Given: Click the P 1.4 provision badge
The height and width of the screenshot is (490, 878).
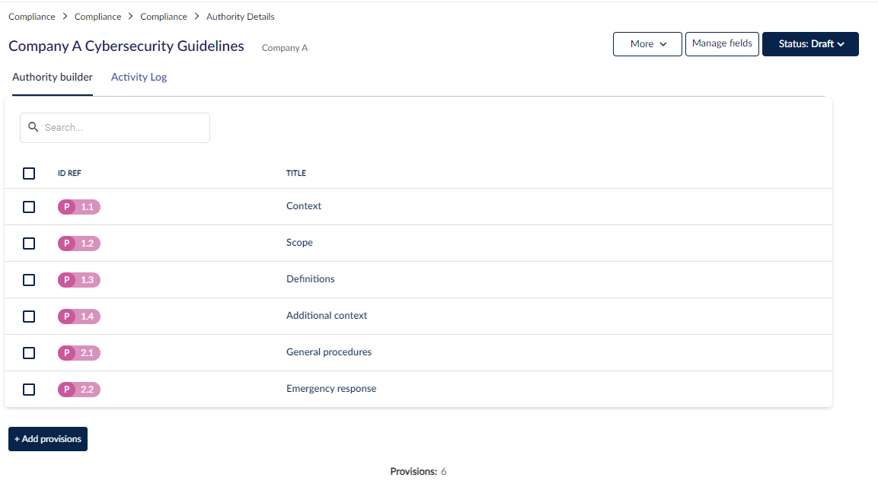Looking at the screenshot, I should 79,317.
